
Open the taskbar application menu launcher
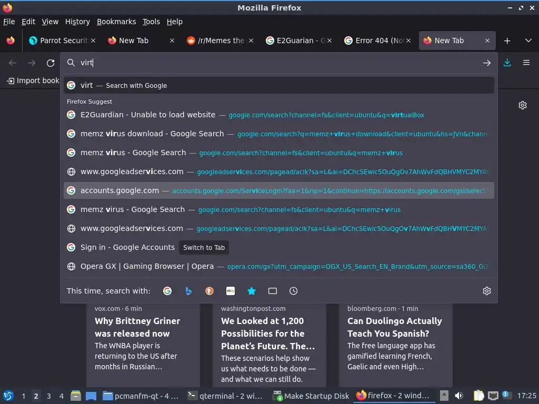click(x=8, y=396)
